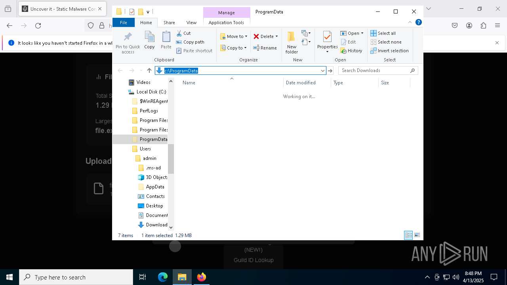Open Firefox extensions puzzle icon
This screenshot has height=285, width=507.
[483, 26]
